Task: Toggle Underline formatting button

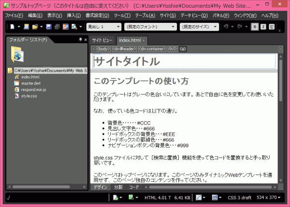Action: click(272, 27)
